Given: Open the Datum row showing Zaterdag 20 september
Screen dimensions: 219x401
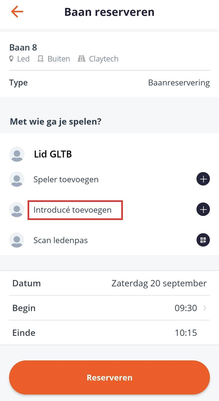Looking at the screenshot, I should [109, 283].
